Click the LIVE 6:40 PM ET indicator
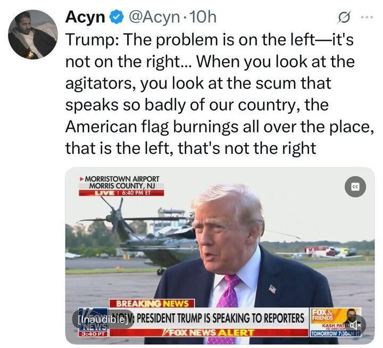 121,193
